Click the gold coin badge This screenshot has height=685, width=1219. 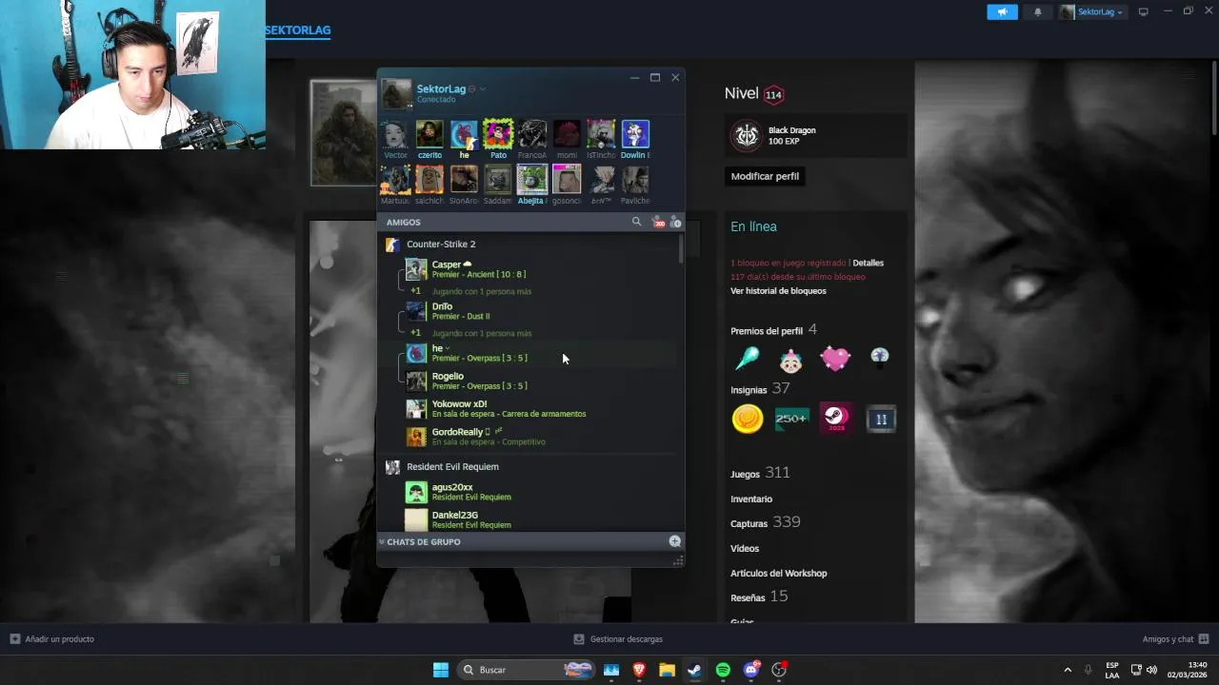tap(748, 419)
